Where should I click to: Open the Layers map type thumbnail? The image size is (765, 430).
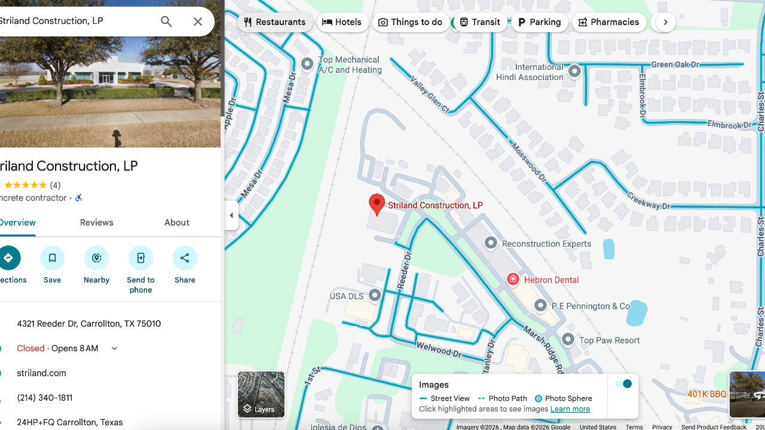click(x=261, y=394)
